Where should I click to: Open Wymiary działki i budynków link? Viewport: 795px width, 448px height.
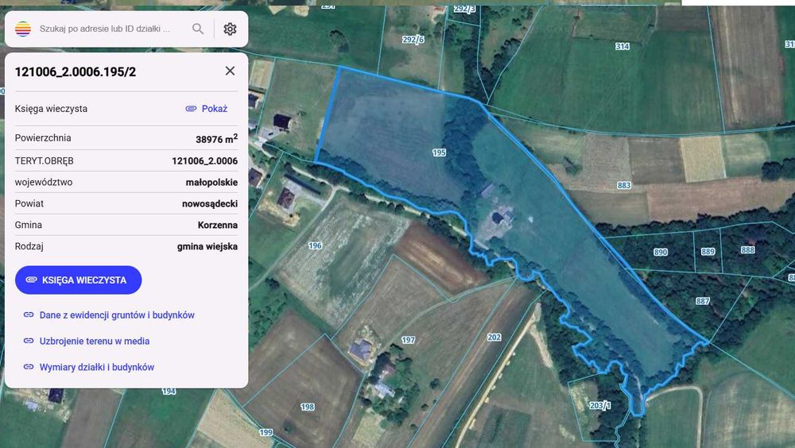coord(97,367)
